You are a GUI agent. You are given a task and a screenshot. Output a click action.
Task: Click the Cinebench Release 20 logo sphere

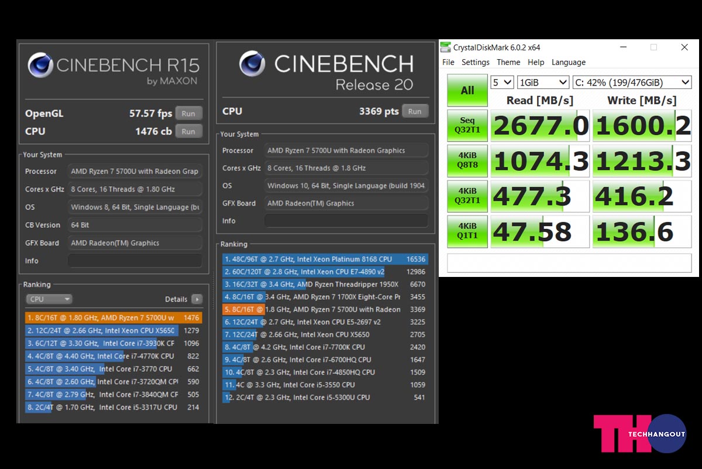252,64
